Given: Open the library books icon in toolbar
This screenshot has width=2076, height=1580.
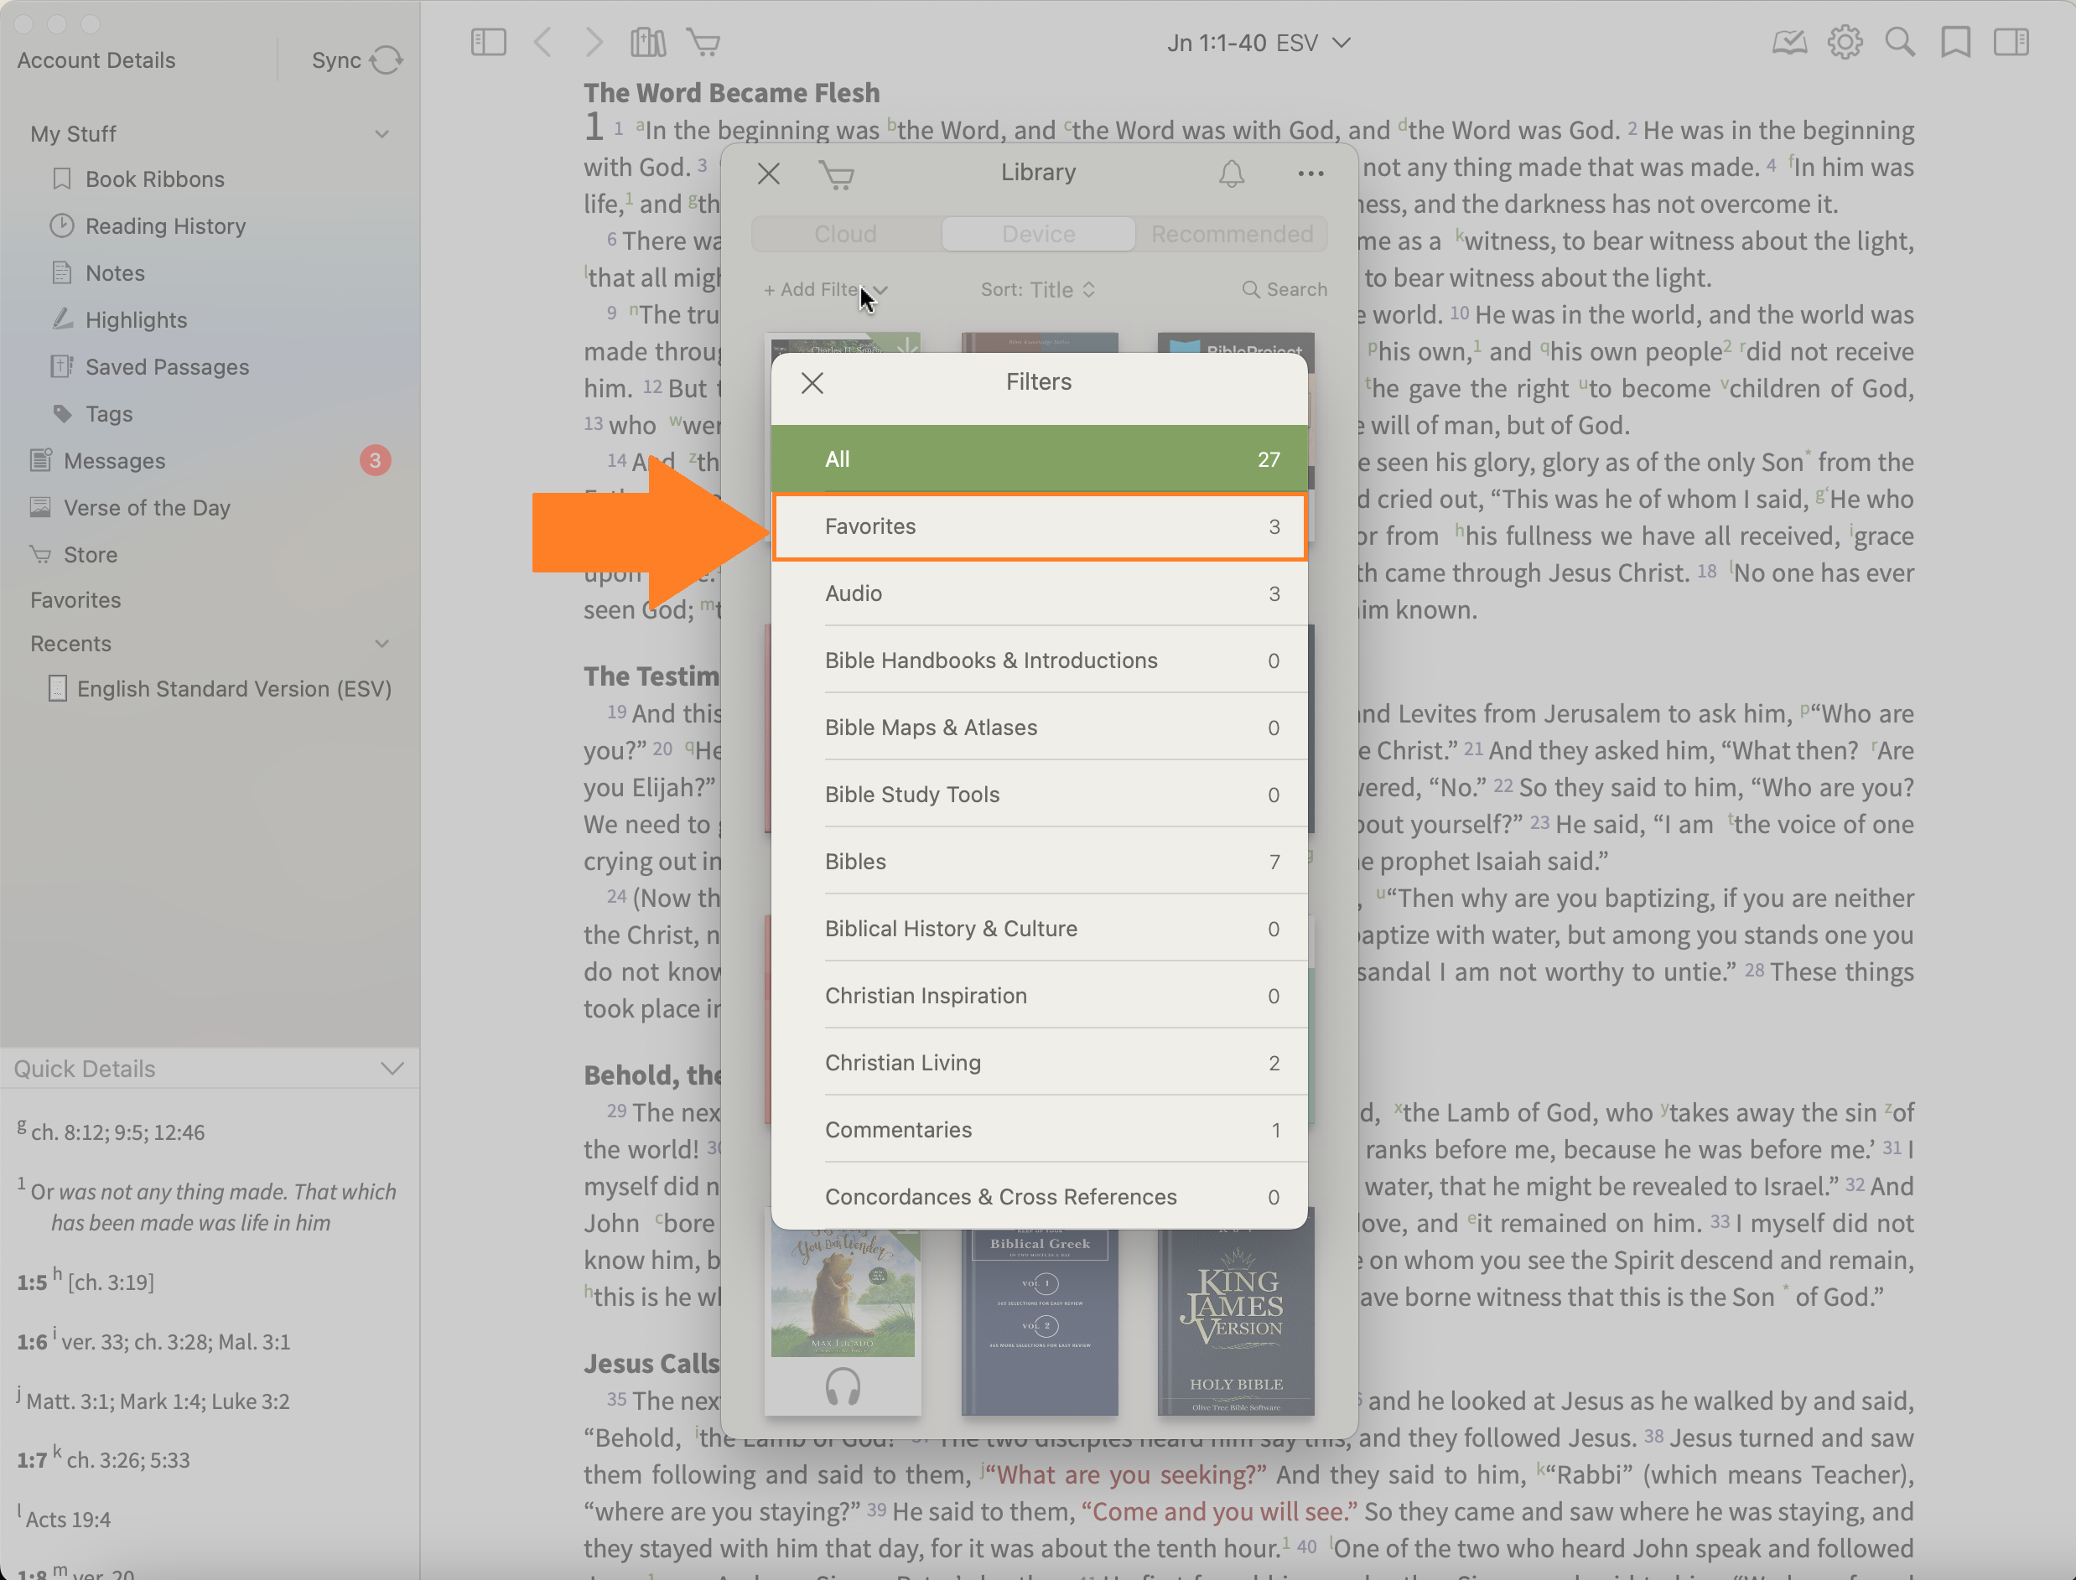Looking at the screenshot, I should (647, 42).
